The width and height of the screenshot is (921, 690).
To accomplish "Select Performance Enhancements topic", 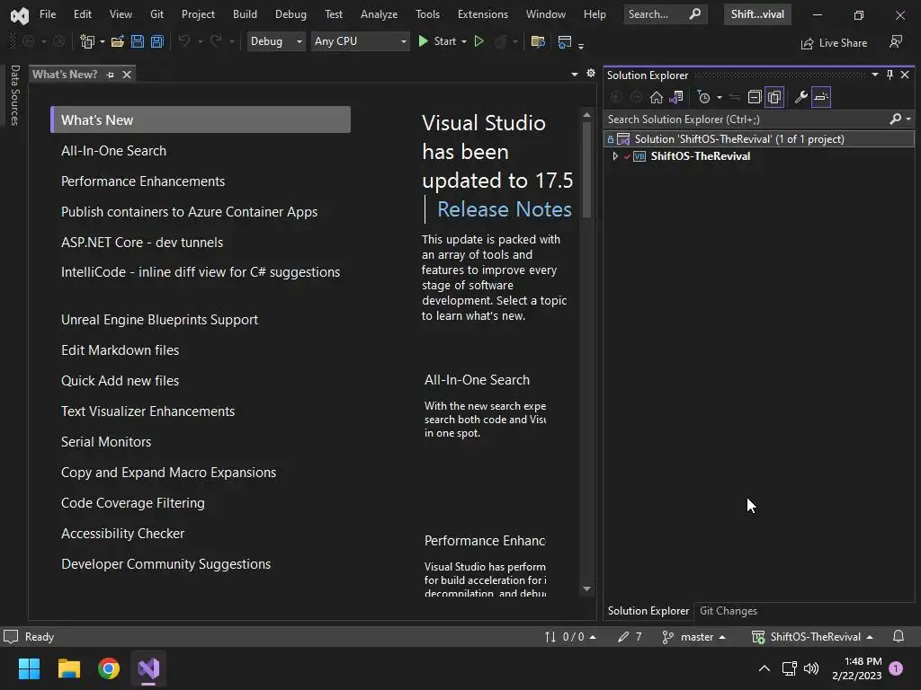I will 143,181.
